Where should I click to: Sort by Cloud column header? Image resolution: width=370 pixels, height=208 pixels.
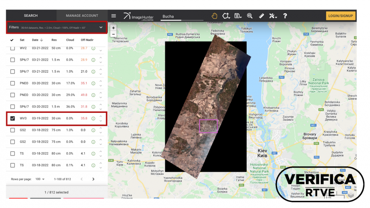coord(70,40)
